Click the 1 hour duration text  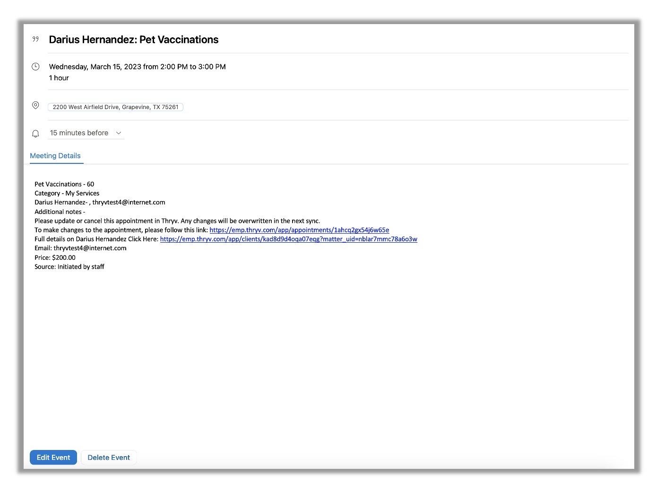(59, 78)
